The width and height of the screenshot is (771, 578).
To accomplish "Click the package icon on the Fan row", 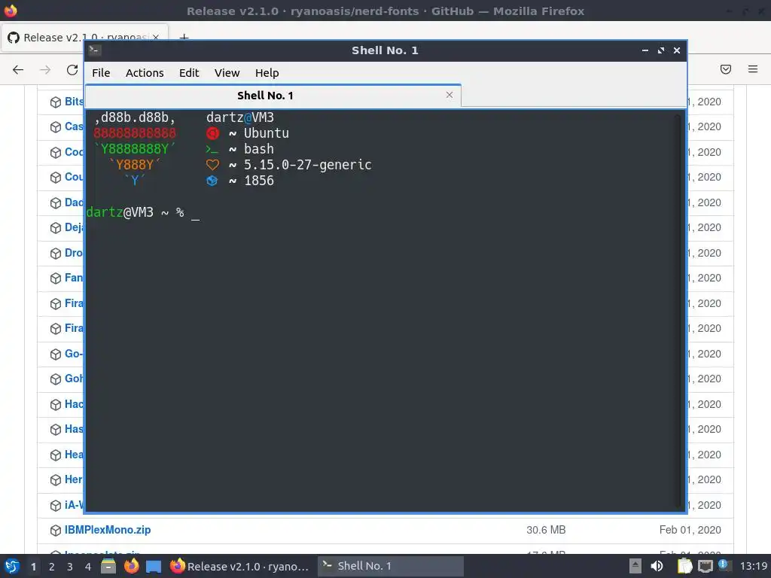I will pos(56,278).
